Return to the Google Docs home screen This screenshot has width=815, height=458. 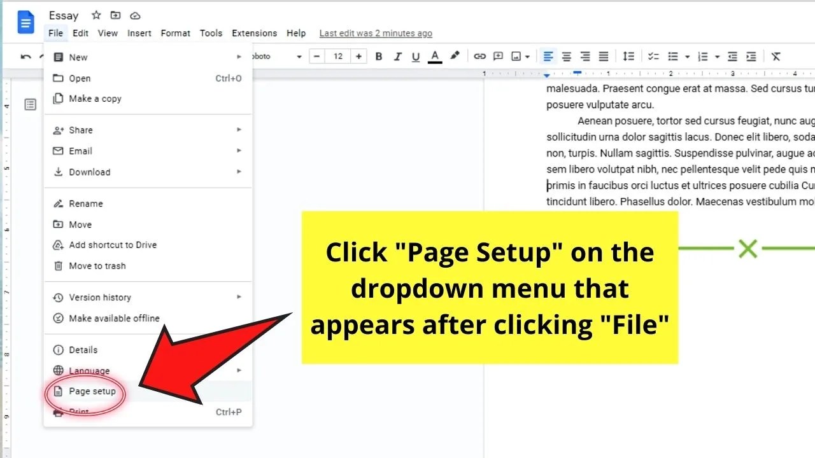point(25,22)
